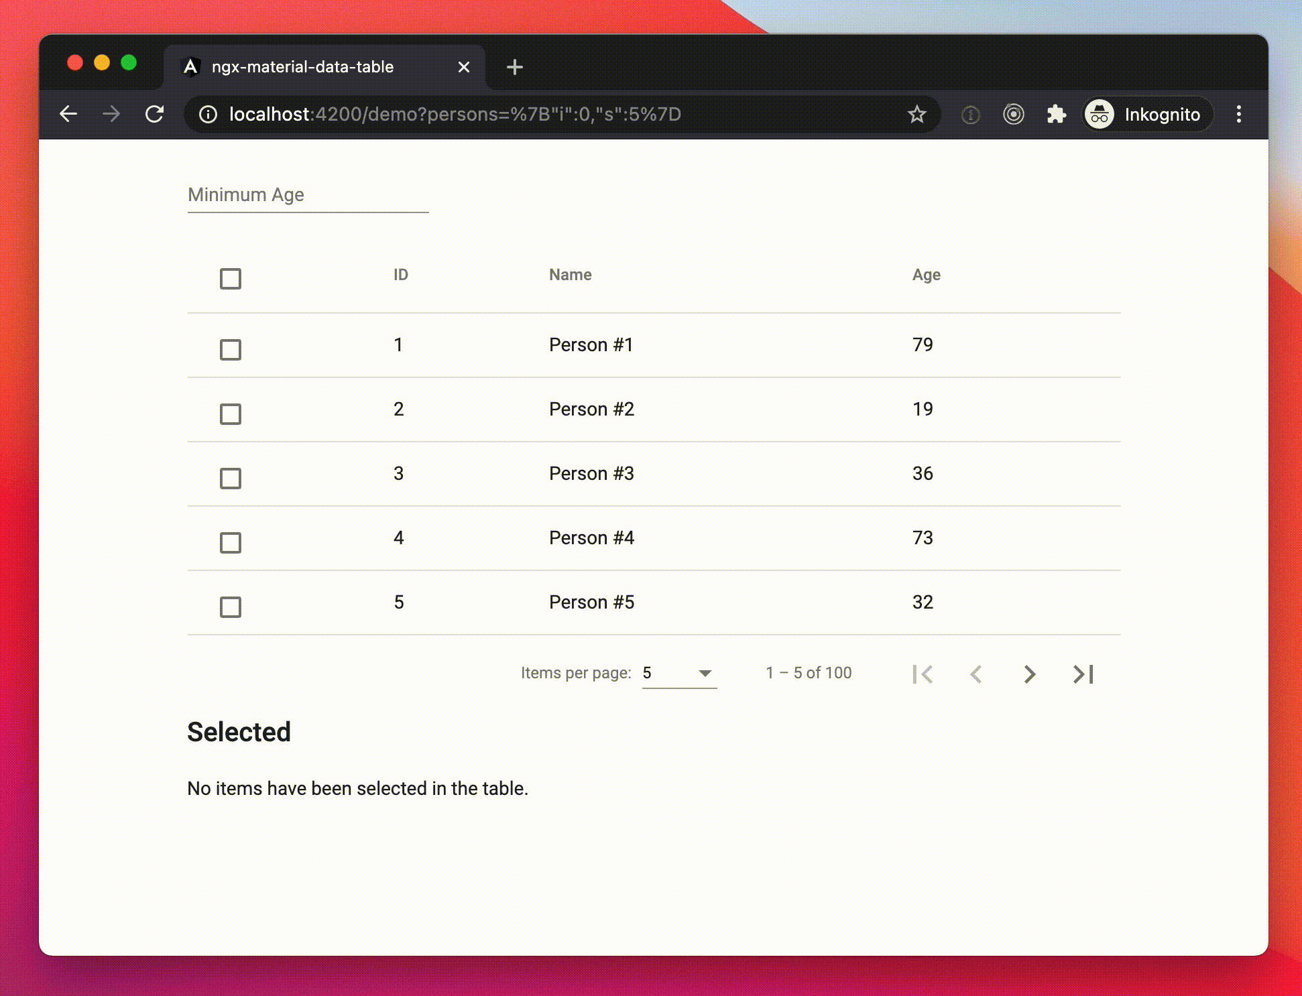Click the Name column header
Viewport: 1302px width, 996px height.
tap(570, 275)
